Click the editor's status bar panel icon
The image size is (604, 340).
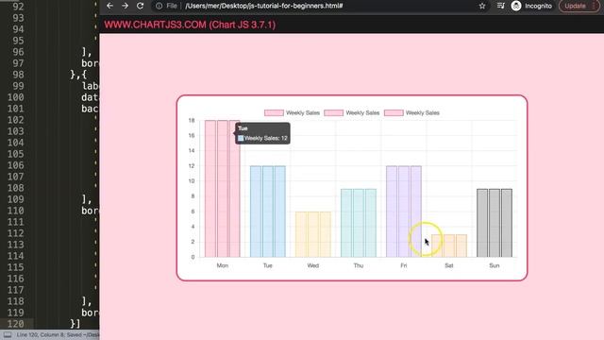[x=8, y=334]
